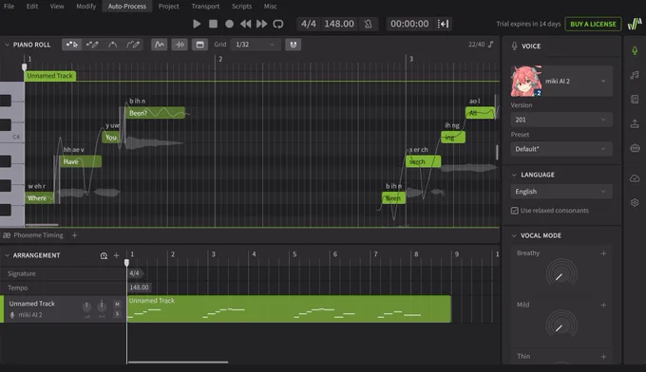Adjust the Breathy vocal mode knob

click(561, 274)
